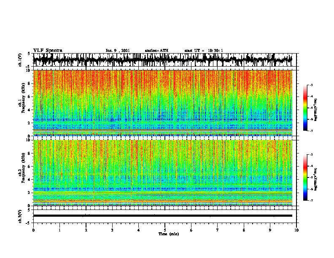Click the "ch.1(V)" waveform axis label

pyautogui.click(x=20, y=60)
